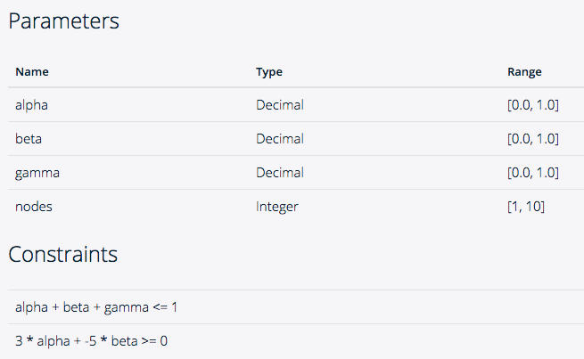The width and height of the screenshot is (584, 359).
Task: Select the beta parameter name
Action: (x=29, y=139)
